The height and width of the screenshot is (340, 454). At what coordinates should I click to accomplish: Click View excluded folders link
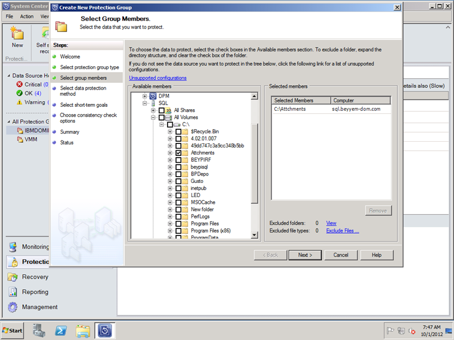coord(331,223)
